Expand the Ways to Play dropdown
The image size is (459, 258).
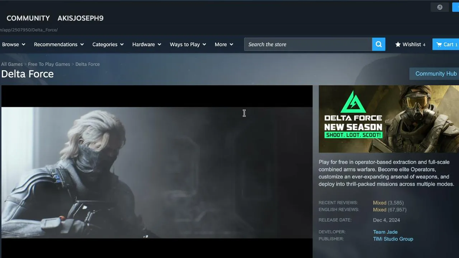[x=188, y=44]
